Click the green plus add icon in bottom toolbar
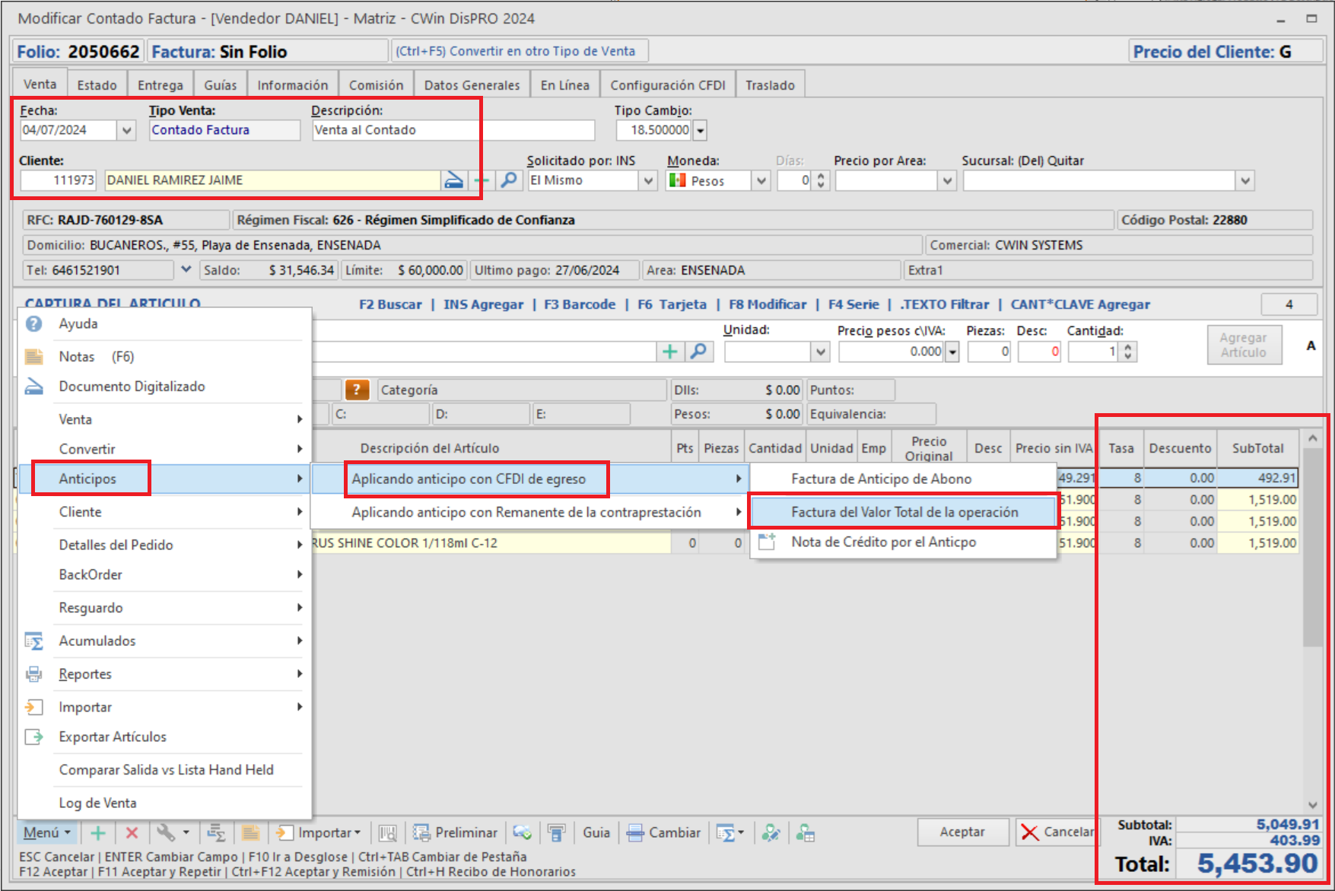This screenshot has height=891, width=1335. (98, 832)
